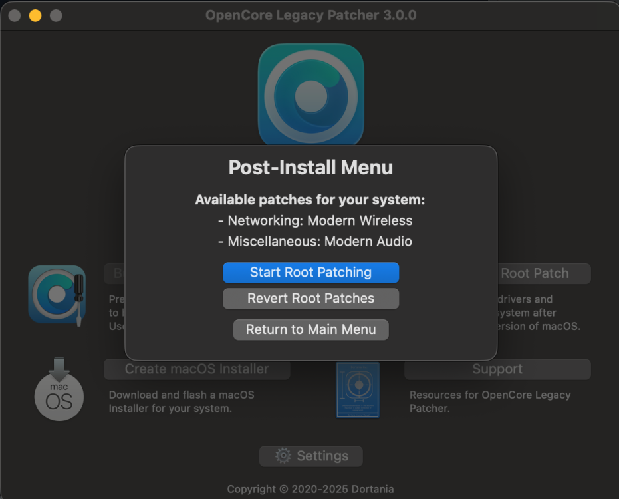Click the large OpenCore Legacy Patcher logo
The image size is (619, 499).
(310, 94)
